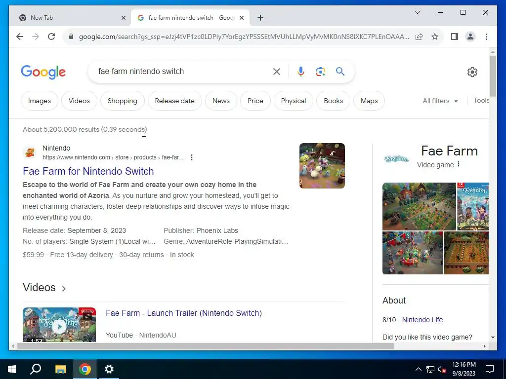This screenshot has width=506, height=379.
Task: Click the vertical page scrollbar thumb
Action: click(x=493, y=76)
